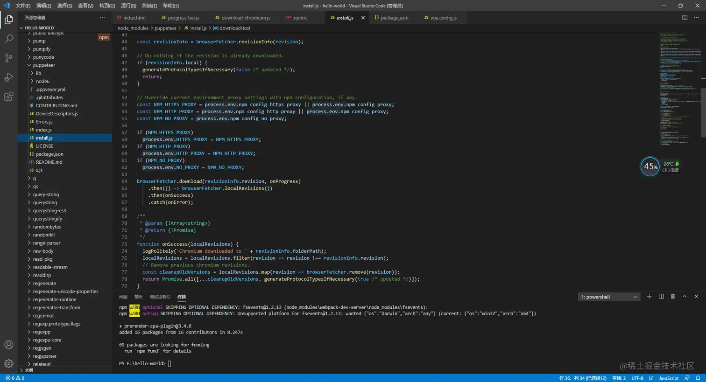
Task: Close the install.js editor tab
Action: click(363, 18)
